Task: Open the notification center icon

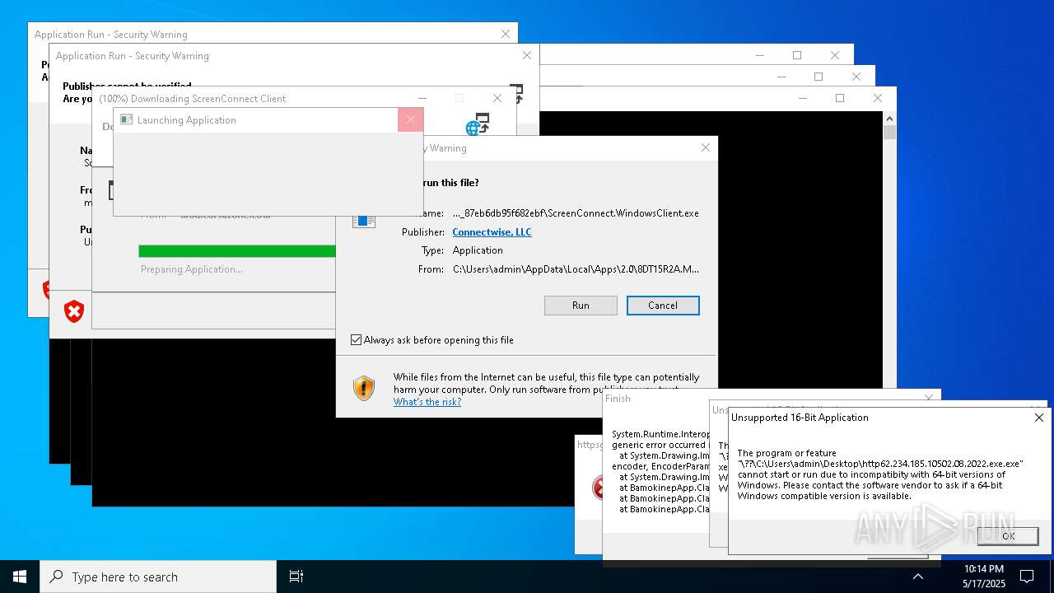Action: (1027, 577)
